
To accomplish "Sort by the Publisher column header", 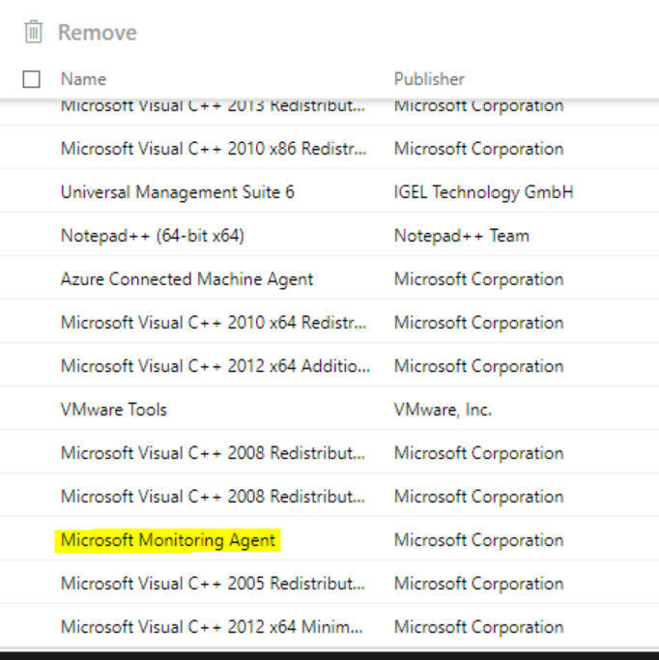I will (x=429, y=79).
